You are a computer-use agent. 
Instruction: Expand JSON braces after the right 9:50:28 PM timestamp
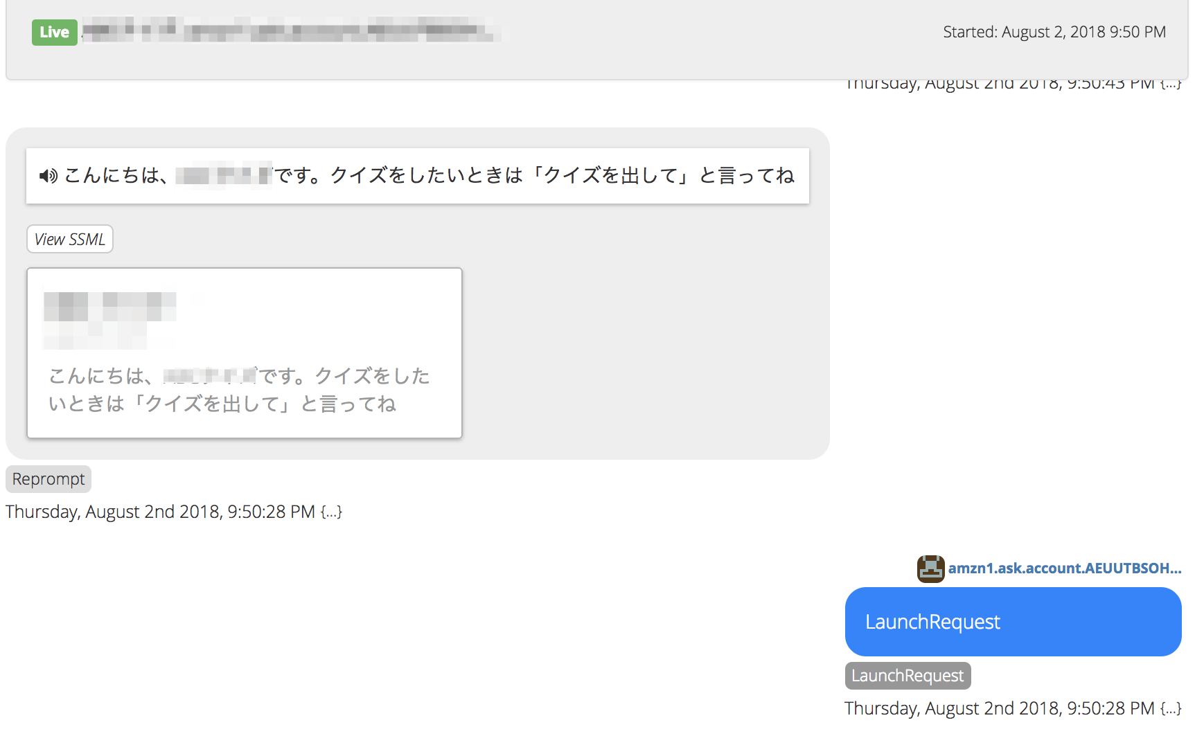(x=1171, y=708)
